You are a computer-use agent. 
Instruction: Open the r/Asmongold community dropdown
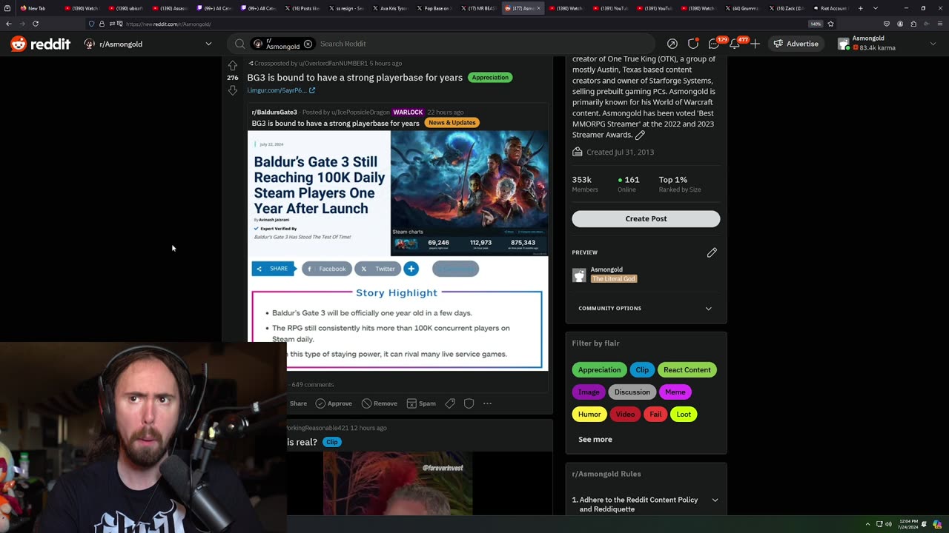tap(148, 44)
